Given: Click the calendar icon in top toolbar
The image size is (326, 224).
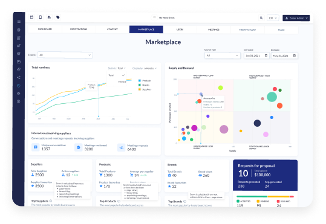Looking at the screenshot, I should (32, 18).
